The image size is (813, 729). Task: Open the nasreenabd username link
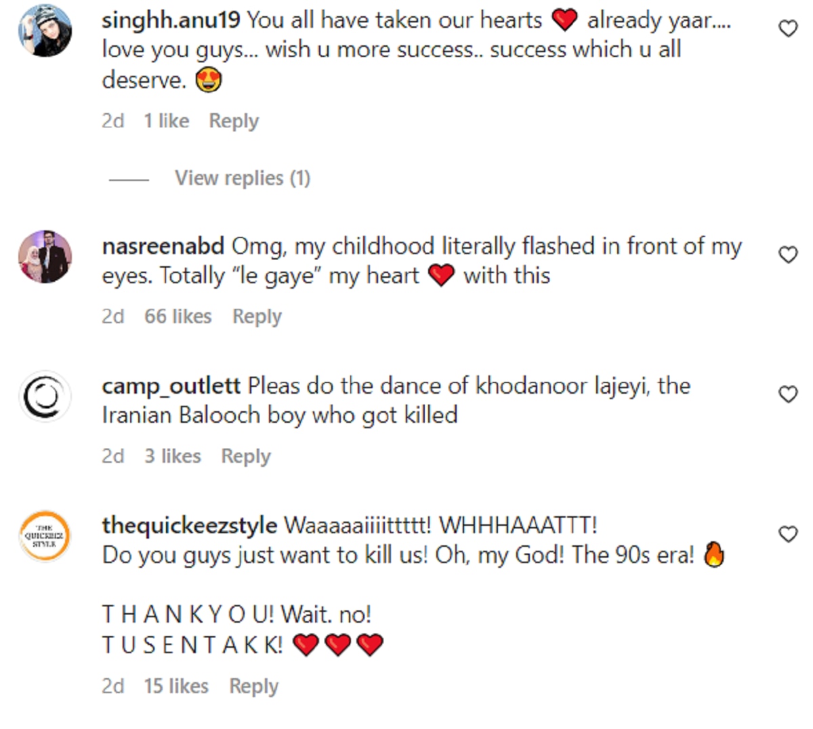(163, 246)
